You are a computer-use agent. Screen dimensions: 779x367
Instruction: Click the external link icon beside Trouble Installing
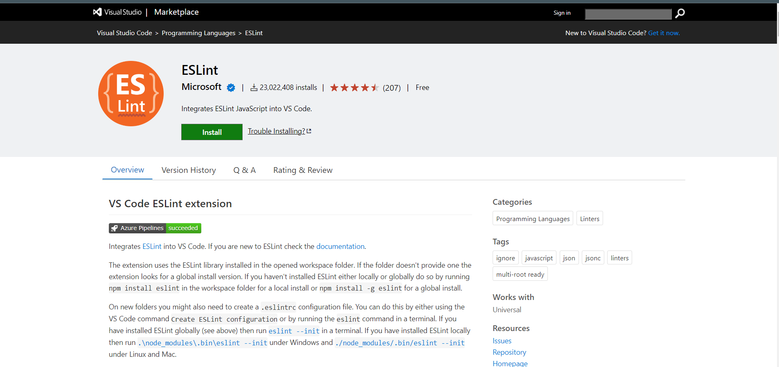pyautogui.click(x=309, y=131)
